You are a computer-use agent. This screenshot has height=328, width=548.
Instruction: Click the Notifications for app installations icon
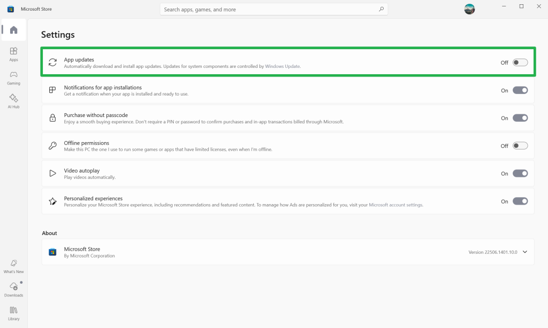pos(52,90)
